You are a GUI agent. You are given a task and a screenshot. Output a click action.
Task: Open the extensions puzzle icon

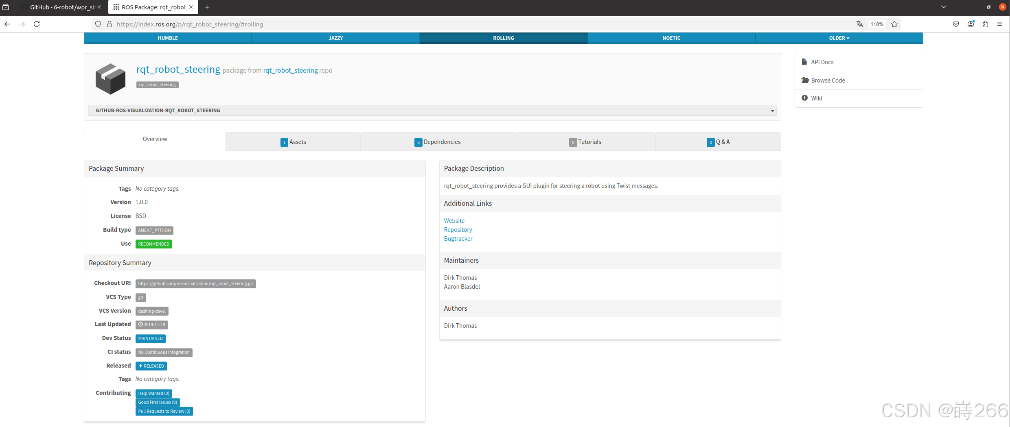pos(985,24)
